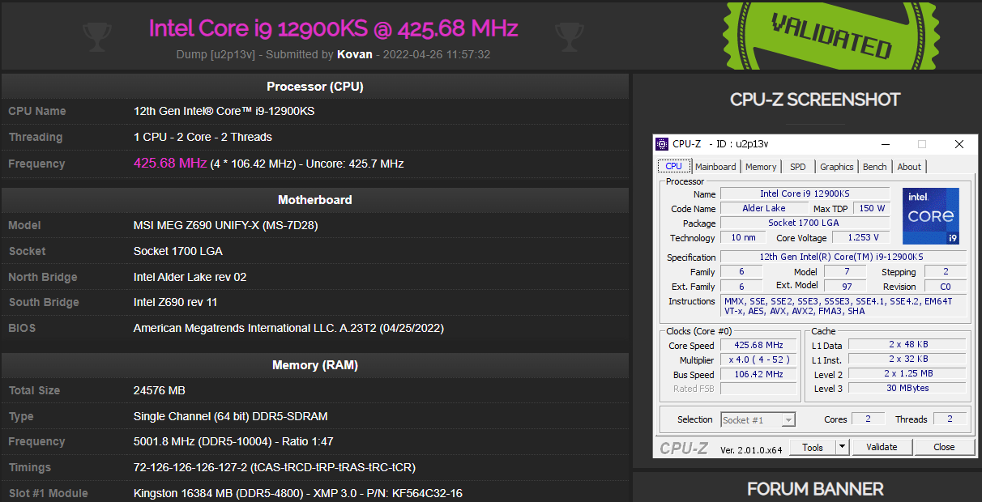Switch to the Bench tab in CPU-Z
The height and width of the screenshot is (502, 982).
[874, 167]
